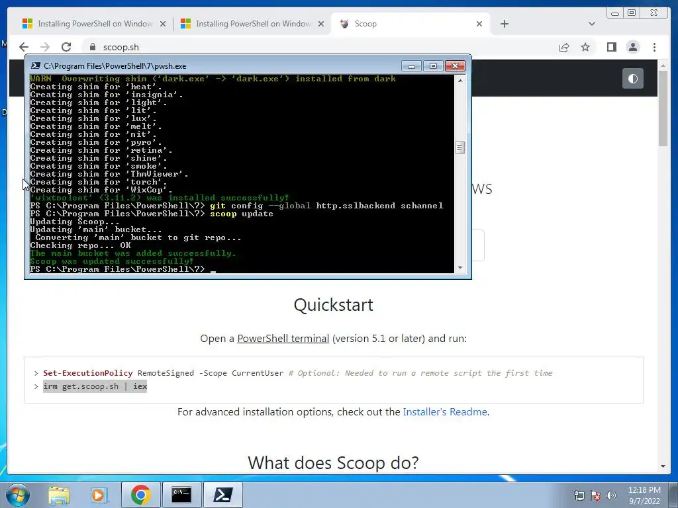Open the Chrome profile avatar
Viewport: 678px width, 508px height.
point(632,47)
